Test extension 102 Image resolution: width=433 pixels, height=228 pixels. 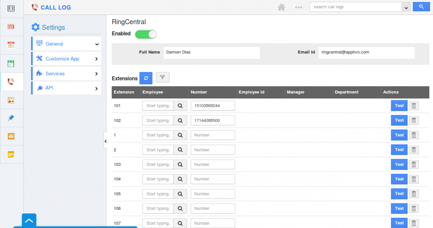[399, 120]
